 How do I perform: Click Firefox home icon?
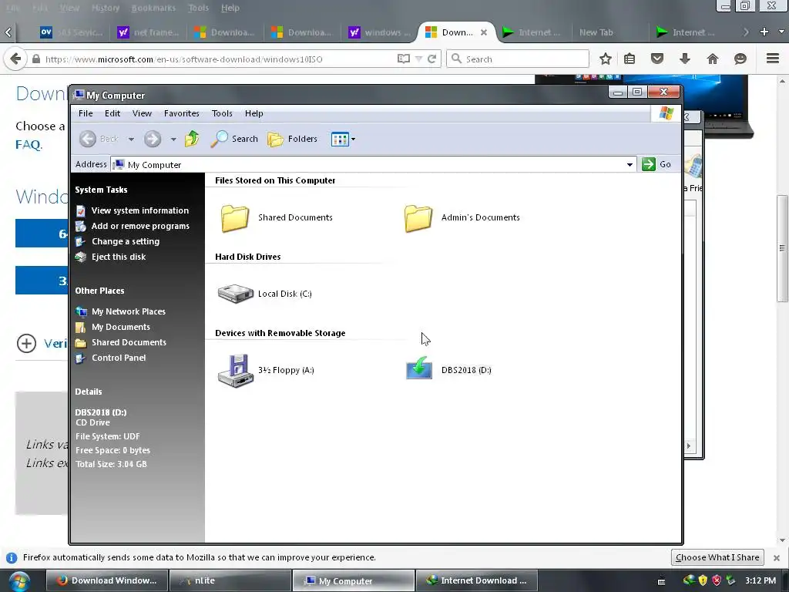713,59
